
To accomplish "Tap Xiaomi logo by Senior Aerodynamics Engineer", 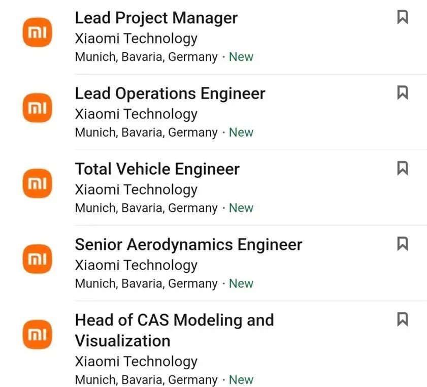I will (x=37, y=259).
